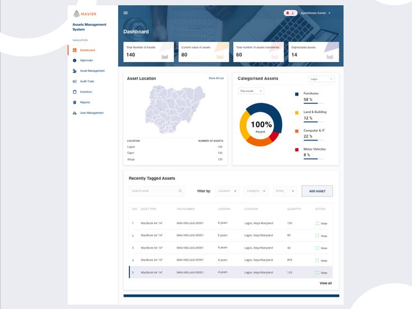Click the Mavier logo

click(x=85, y=14)
